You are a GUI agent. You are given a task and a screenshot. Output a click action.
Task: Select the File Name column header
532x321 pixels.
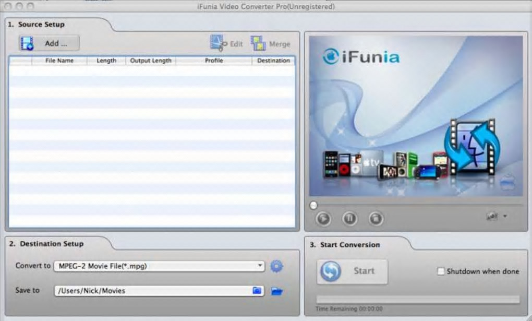pyautogui.click(x=59, y=61)
